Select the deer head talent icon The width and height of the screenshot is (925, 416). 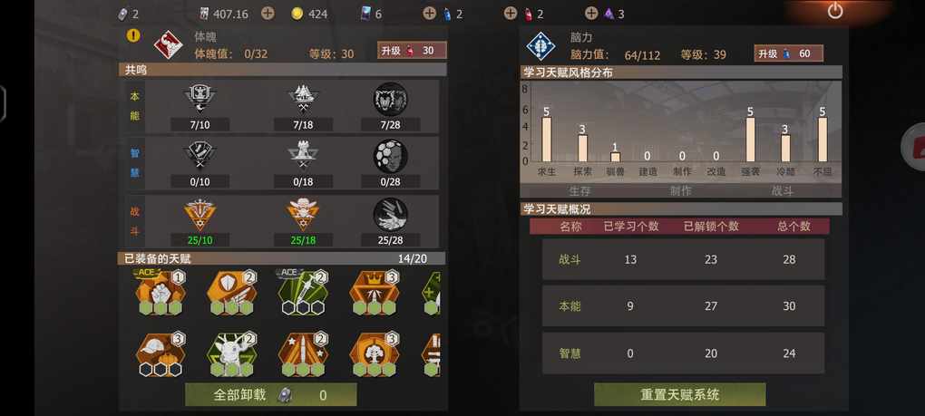pos(232,355)
